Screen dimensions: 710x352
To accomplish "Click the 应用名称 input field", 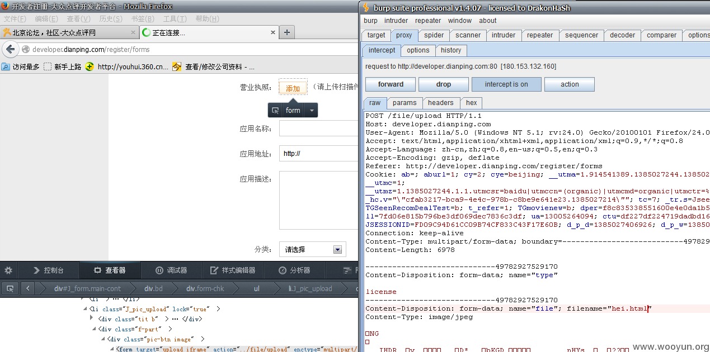I will [318, 129].
